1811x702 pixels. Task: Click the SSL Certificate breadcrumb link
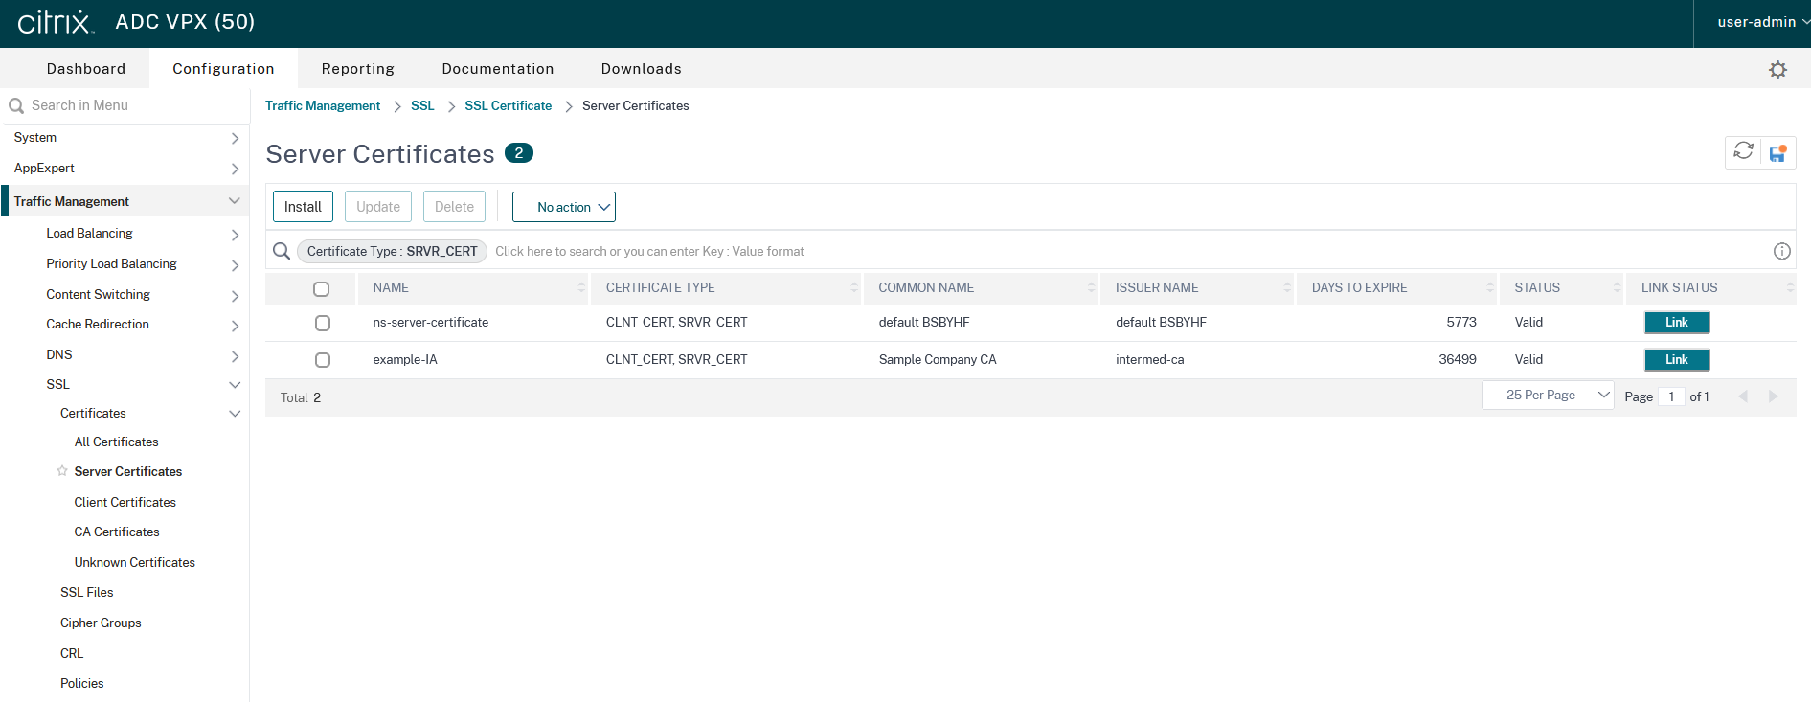(508, 106)
